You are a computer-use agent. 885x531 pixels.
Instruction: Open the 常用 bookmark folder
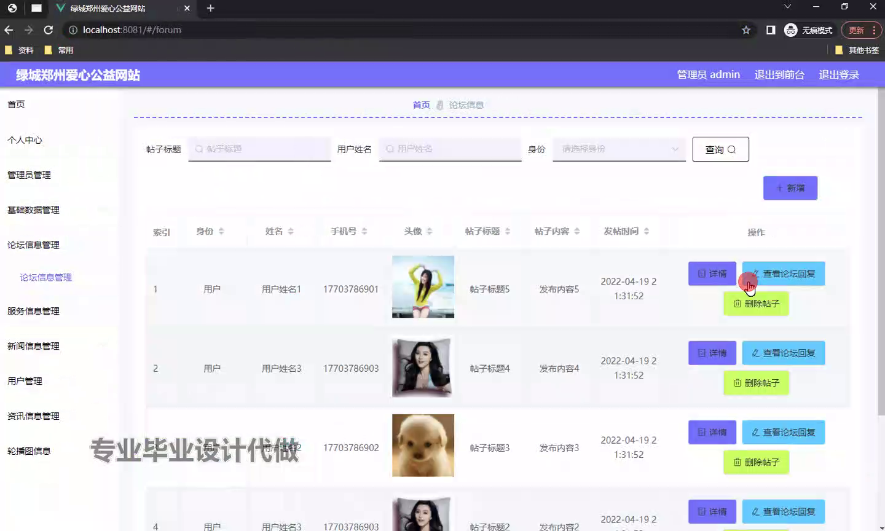[x=59, y=50]
